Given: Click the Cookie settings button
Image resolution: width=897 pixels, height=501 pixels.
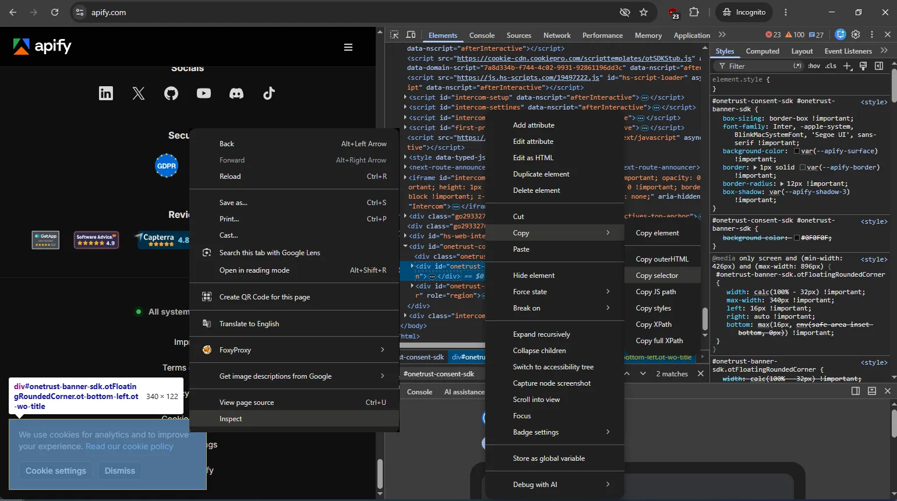Looking at the screenshot, I should click(56, 471).
